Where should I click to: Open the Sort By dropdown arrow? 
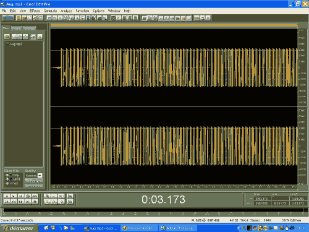(40, 176)
